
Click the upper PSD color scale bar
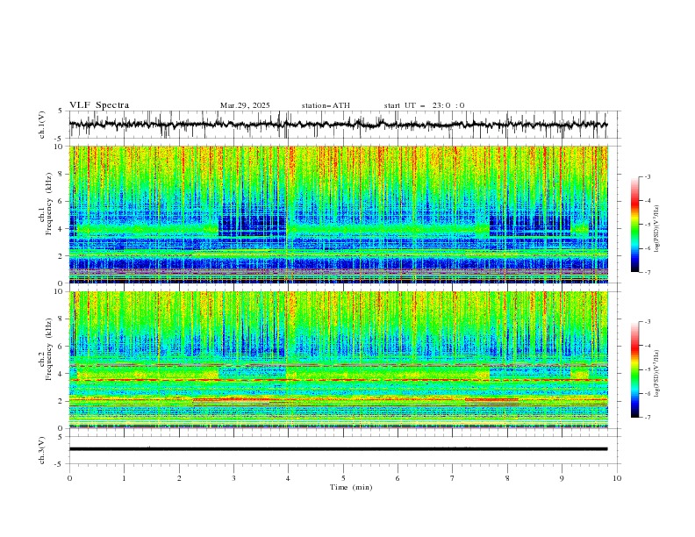pos(634,225)
